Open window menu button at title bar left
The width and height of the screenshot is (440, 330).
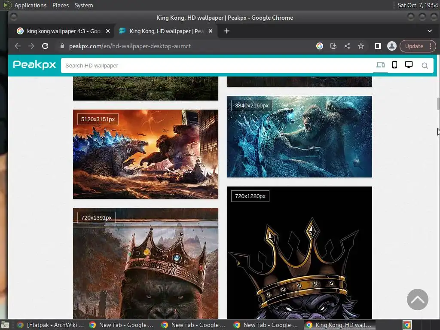(x=13, y=17)
